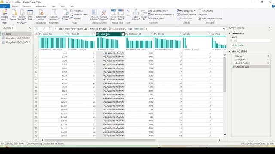
Task: Click the table corner menu icon
Action: click(x=36, y=34)
